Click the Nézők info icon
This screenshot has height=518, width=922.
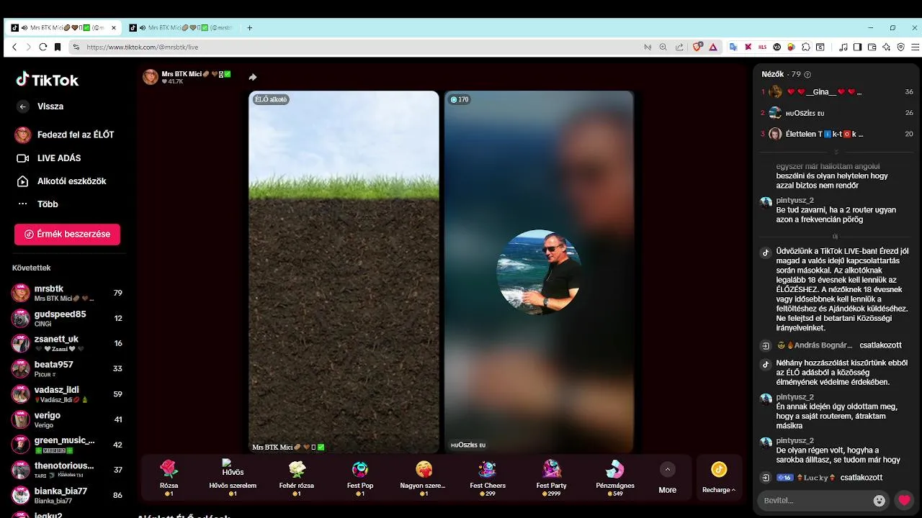coord(807,75)
